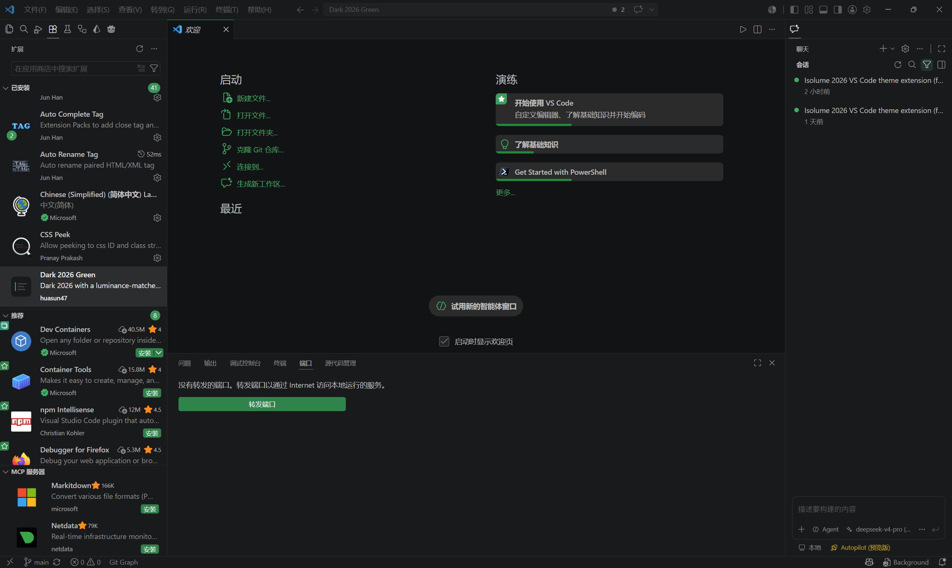
Task: Toggle the secondary sidebar visibility
Action: point(838,10)
